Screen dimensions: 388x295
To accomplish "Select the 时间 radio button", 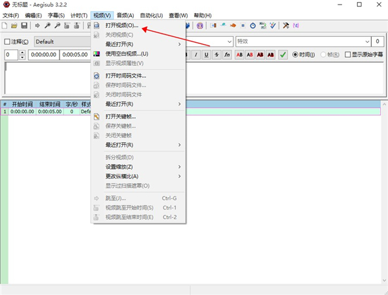I will coord(296,54).
